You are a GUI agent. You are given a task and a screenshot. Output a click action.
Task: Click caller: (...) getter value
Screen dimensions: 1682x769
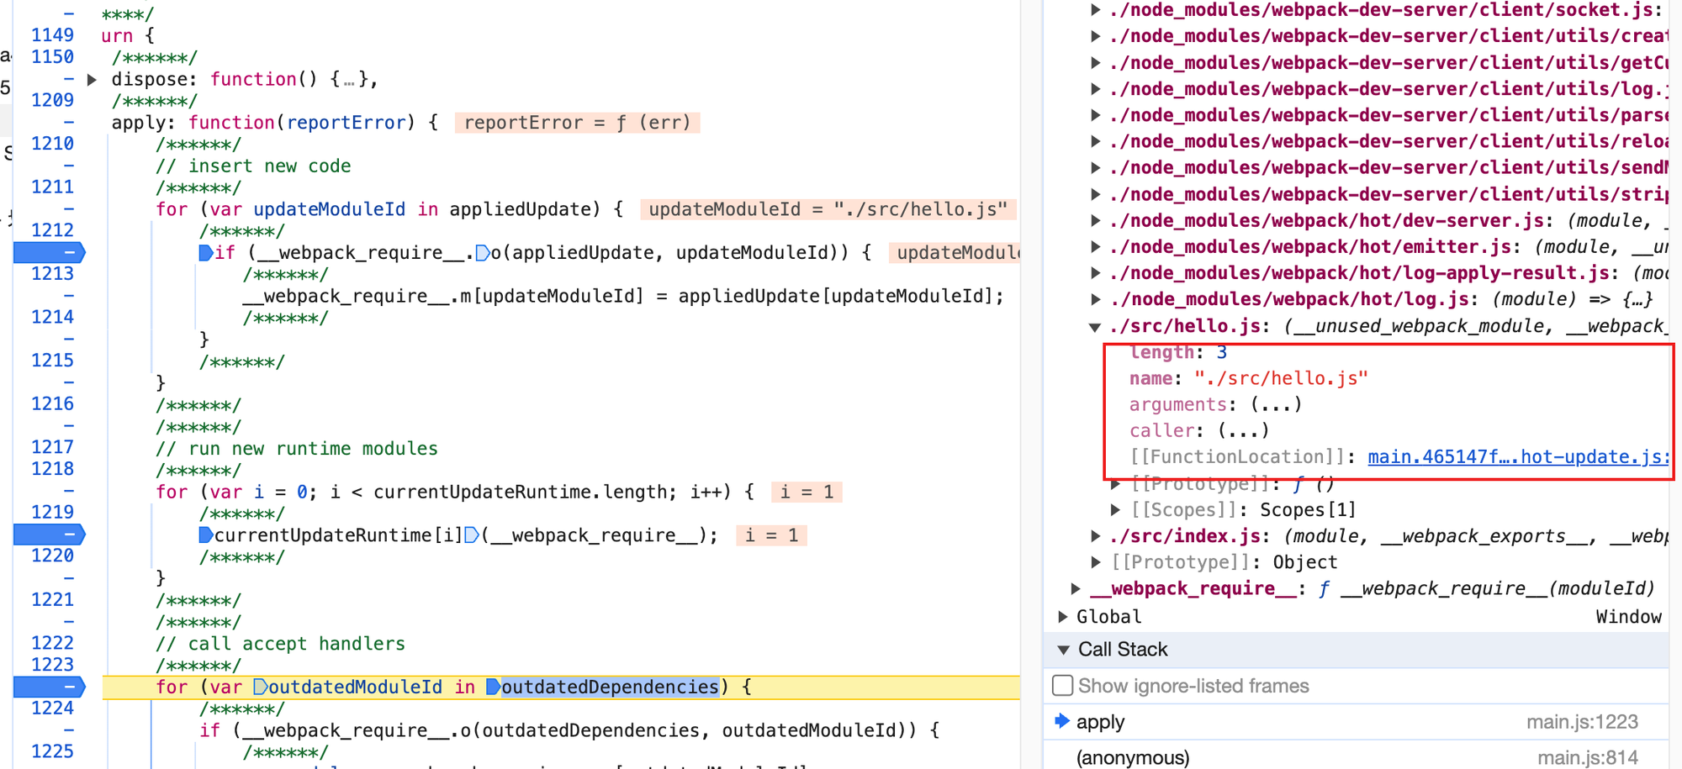pos(1243,431)
